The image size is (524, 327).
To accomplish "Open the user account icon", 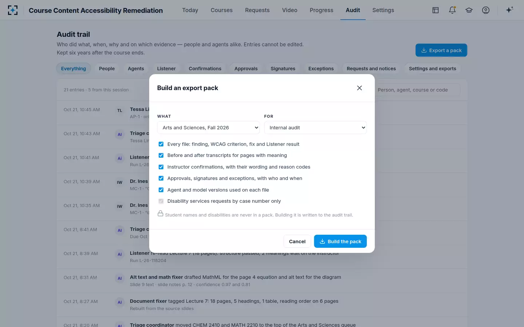I will click(486, 10).
